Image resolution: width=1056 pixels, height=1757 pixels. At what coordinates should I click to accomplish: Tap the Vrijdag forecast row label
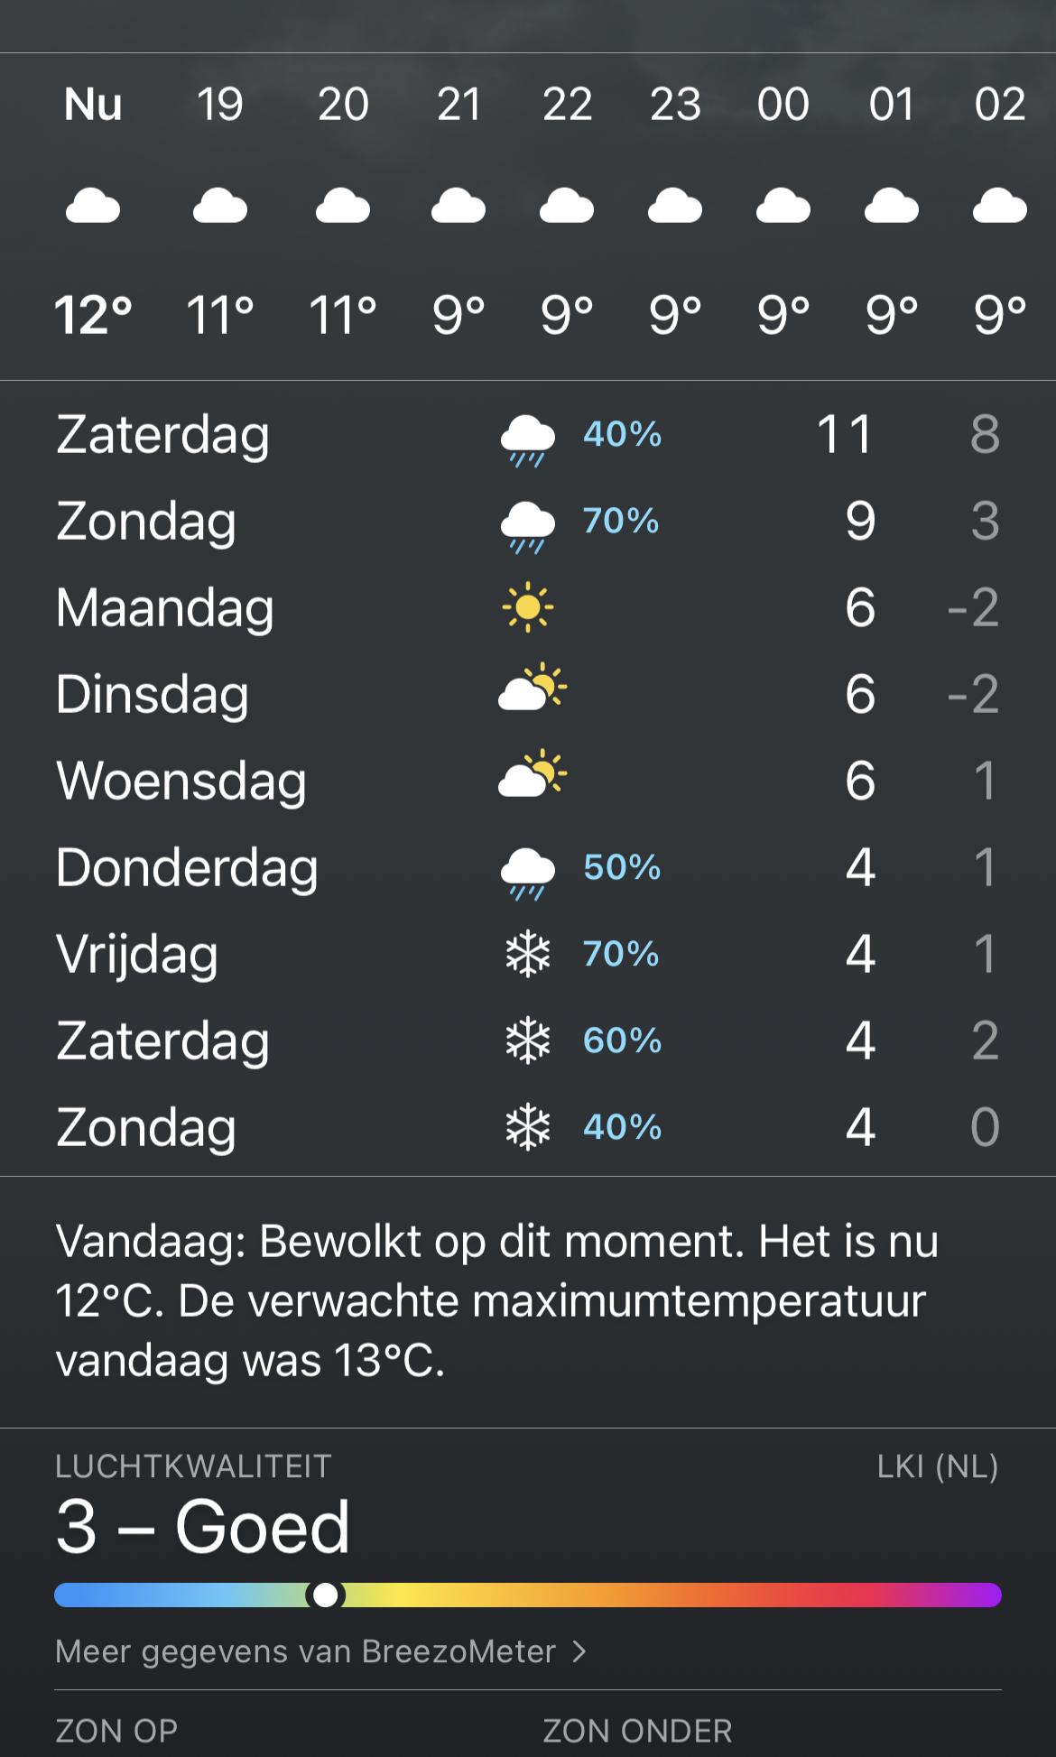coord(137,955)
